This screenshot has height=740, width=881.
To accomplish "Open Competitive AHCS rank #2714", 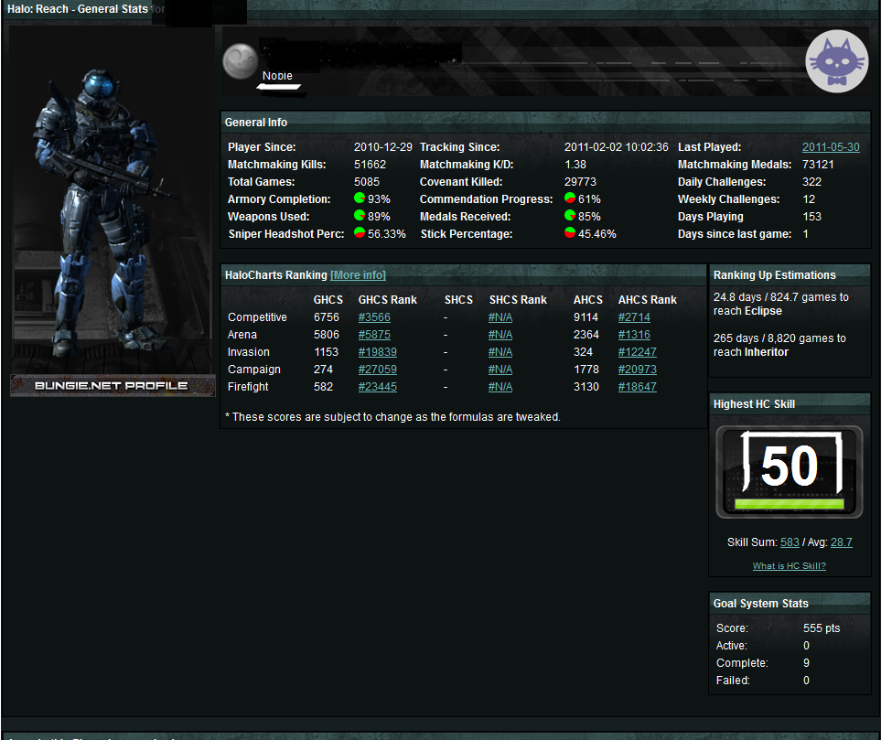I will [x=634, y=316].
